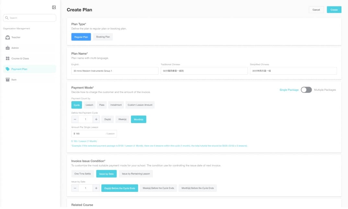This screenshot has height=209, width=348.
Task: Select Booking Plan as plan type
Action: (x=103, y=37)
